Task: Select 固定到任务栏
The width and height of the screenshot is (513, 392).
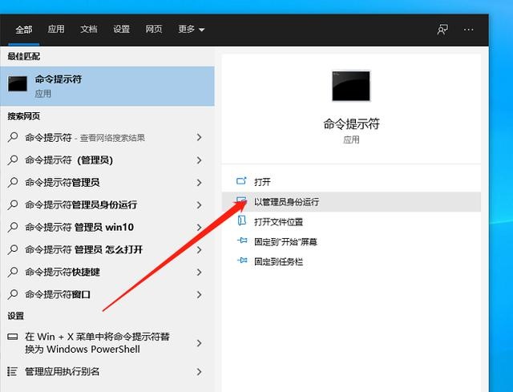Action: click(x=351, y=261)
